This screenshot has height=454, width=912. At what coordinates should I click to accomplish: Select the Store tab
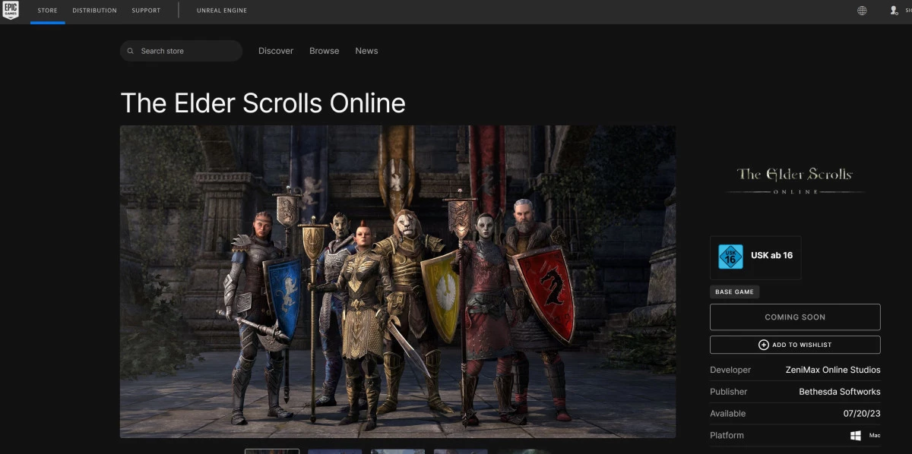pos(47,11)
